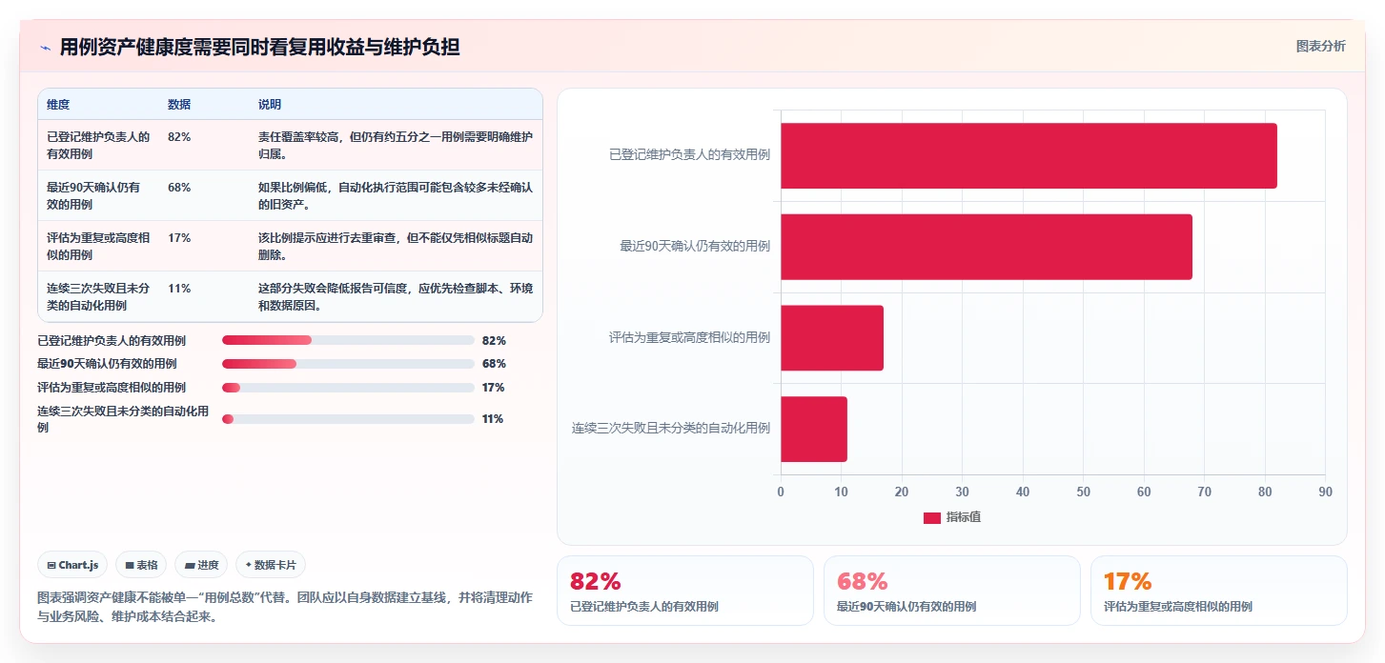
Task: Click the description starting 责任覆盖率较高
Action: tap(396, 145)
